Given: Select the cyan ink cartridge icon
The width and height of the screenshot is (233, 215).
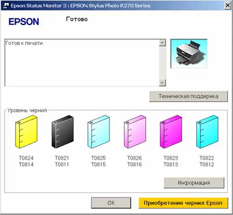Looking at the screenshot, I should pos(207,132).
